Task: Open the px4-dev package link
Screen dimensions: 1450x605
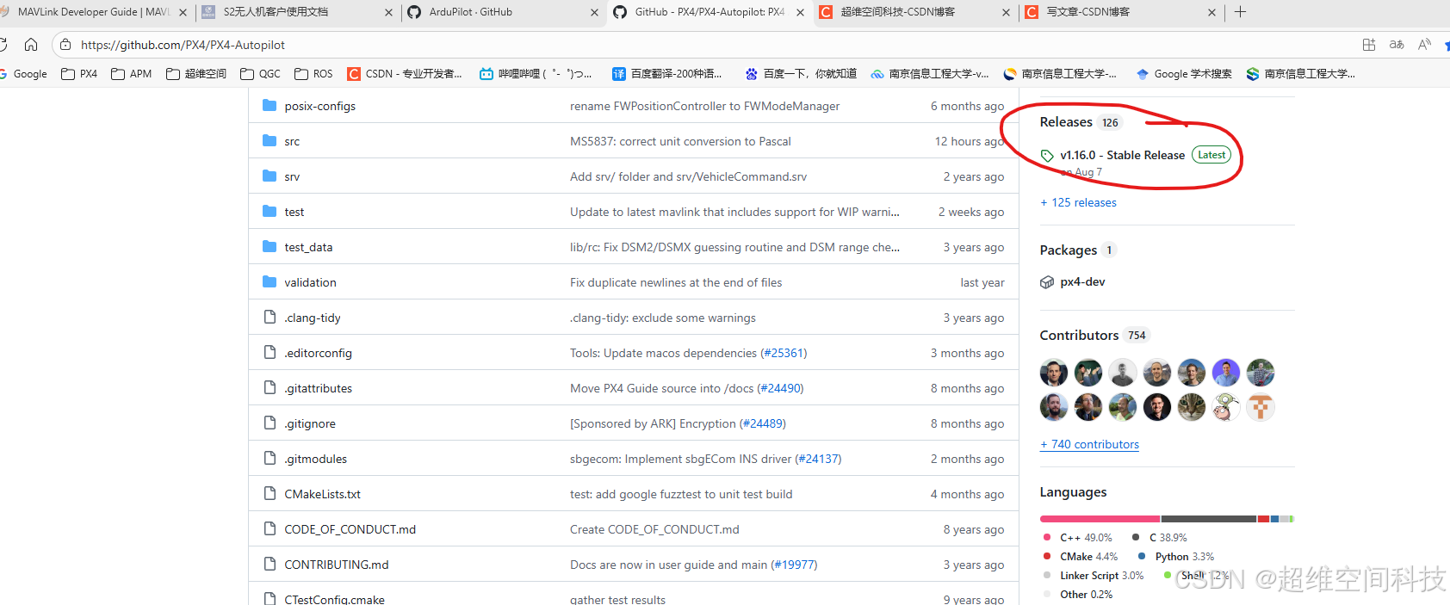Action: [1082, 282]
